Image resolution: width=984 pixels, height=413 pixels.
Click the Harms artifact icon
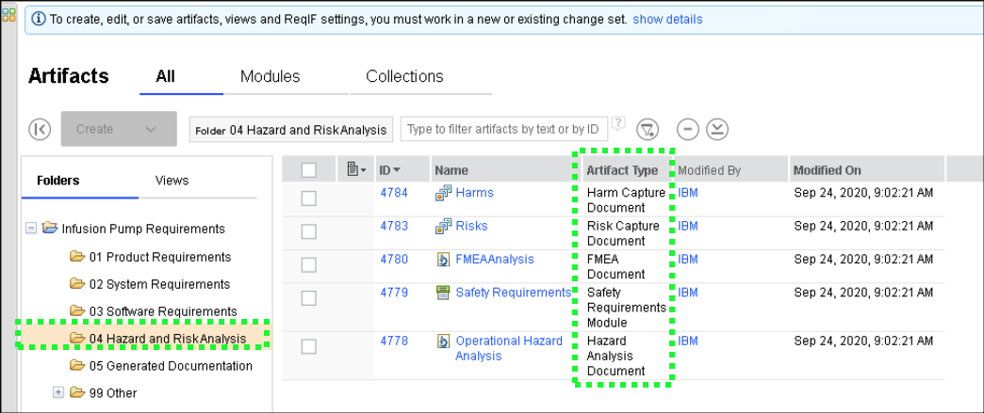443,194
